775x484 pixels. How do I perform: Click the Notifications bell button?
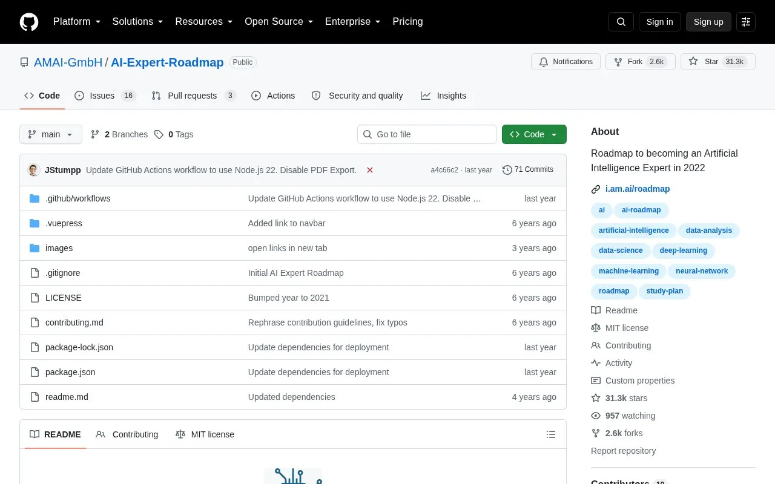[x=566, y=62]
